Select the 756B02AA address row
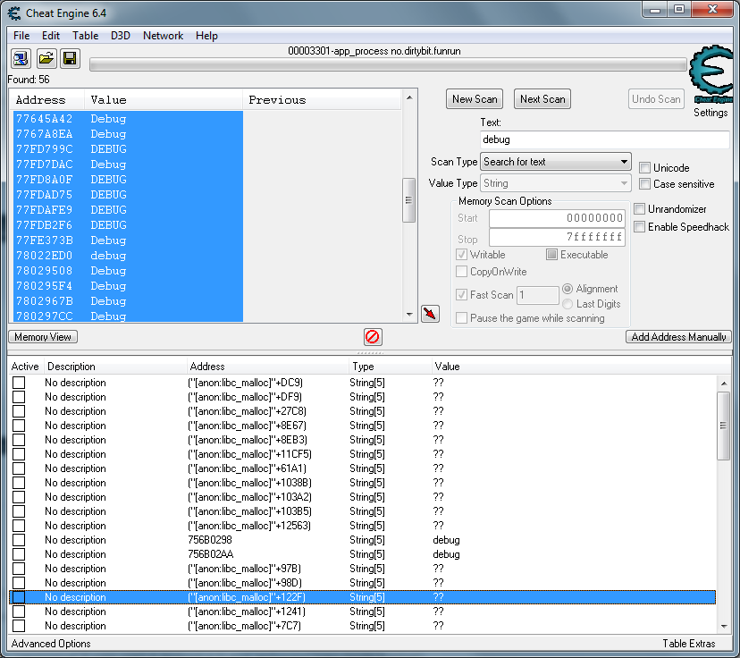Image resolution: width=740 pixels, height=658 pixels. [363, 554]
